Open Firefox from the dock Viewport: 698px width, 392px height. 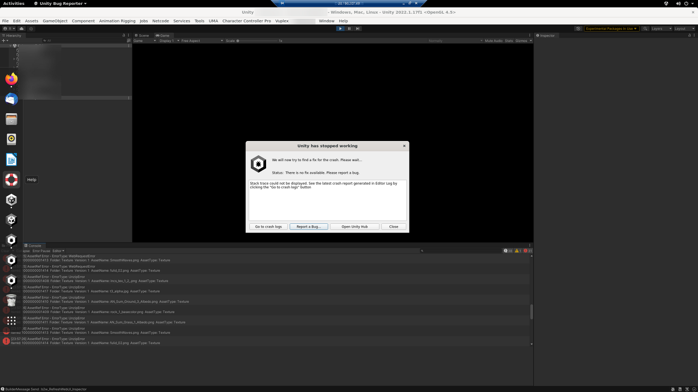(x=11, y=79)
